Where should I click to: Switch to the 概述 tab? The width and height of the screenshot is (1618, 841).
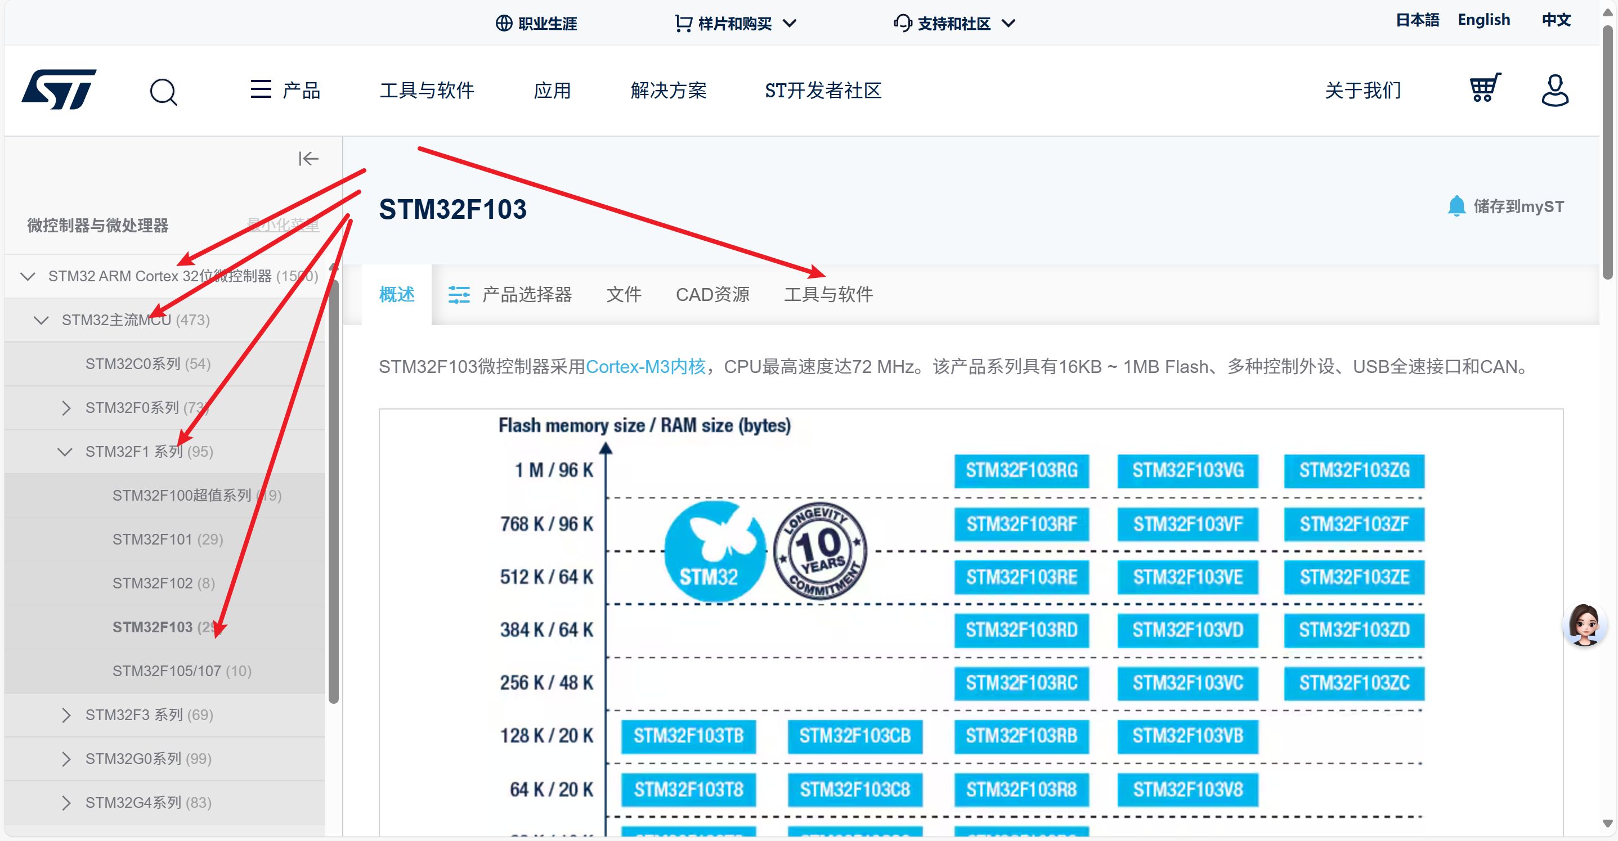397,294
